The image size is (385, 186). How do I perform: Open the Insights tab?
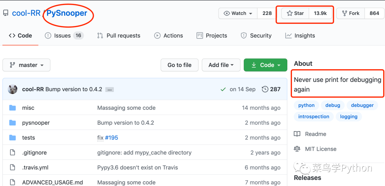point(300,36)
